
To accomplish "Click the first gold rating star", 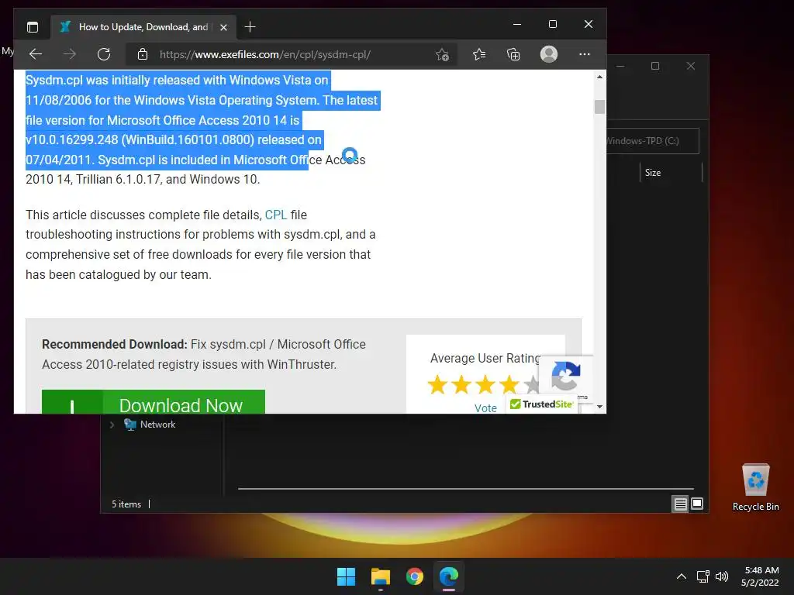I will [x=437, y=385].
